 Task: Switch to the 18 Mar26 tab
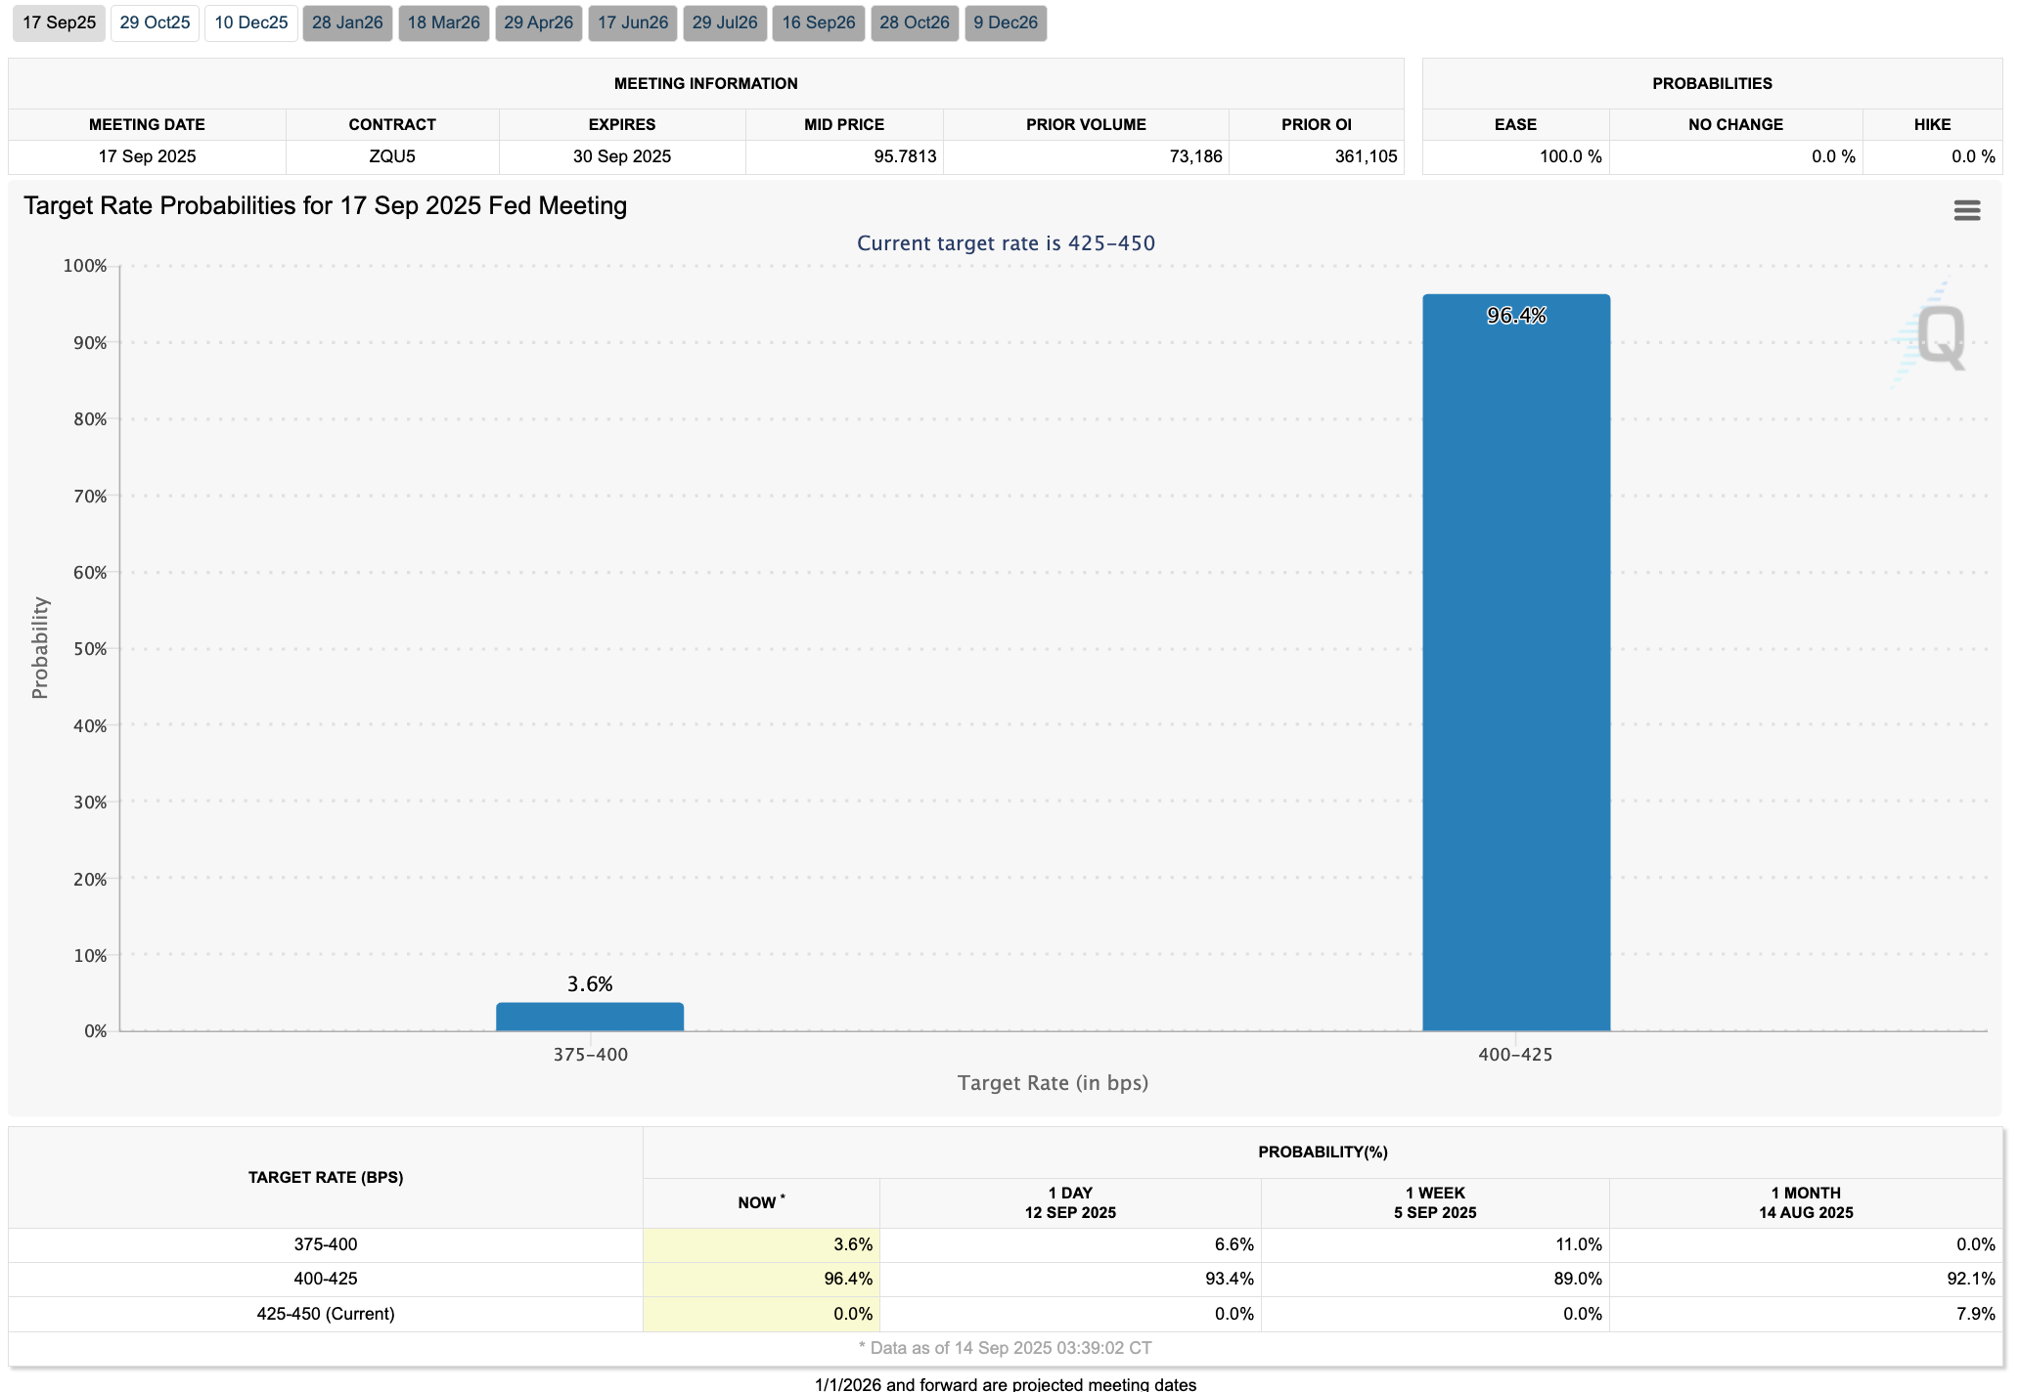click(x=443, y=22)
